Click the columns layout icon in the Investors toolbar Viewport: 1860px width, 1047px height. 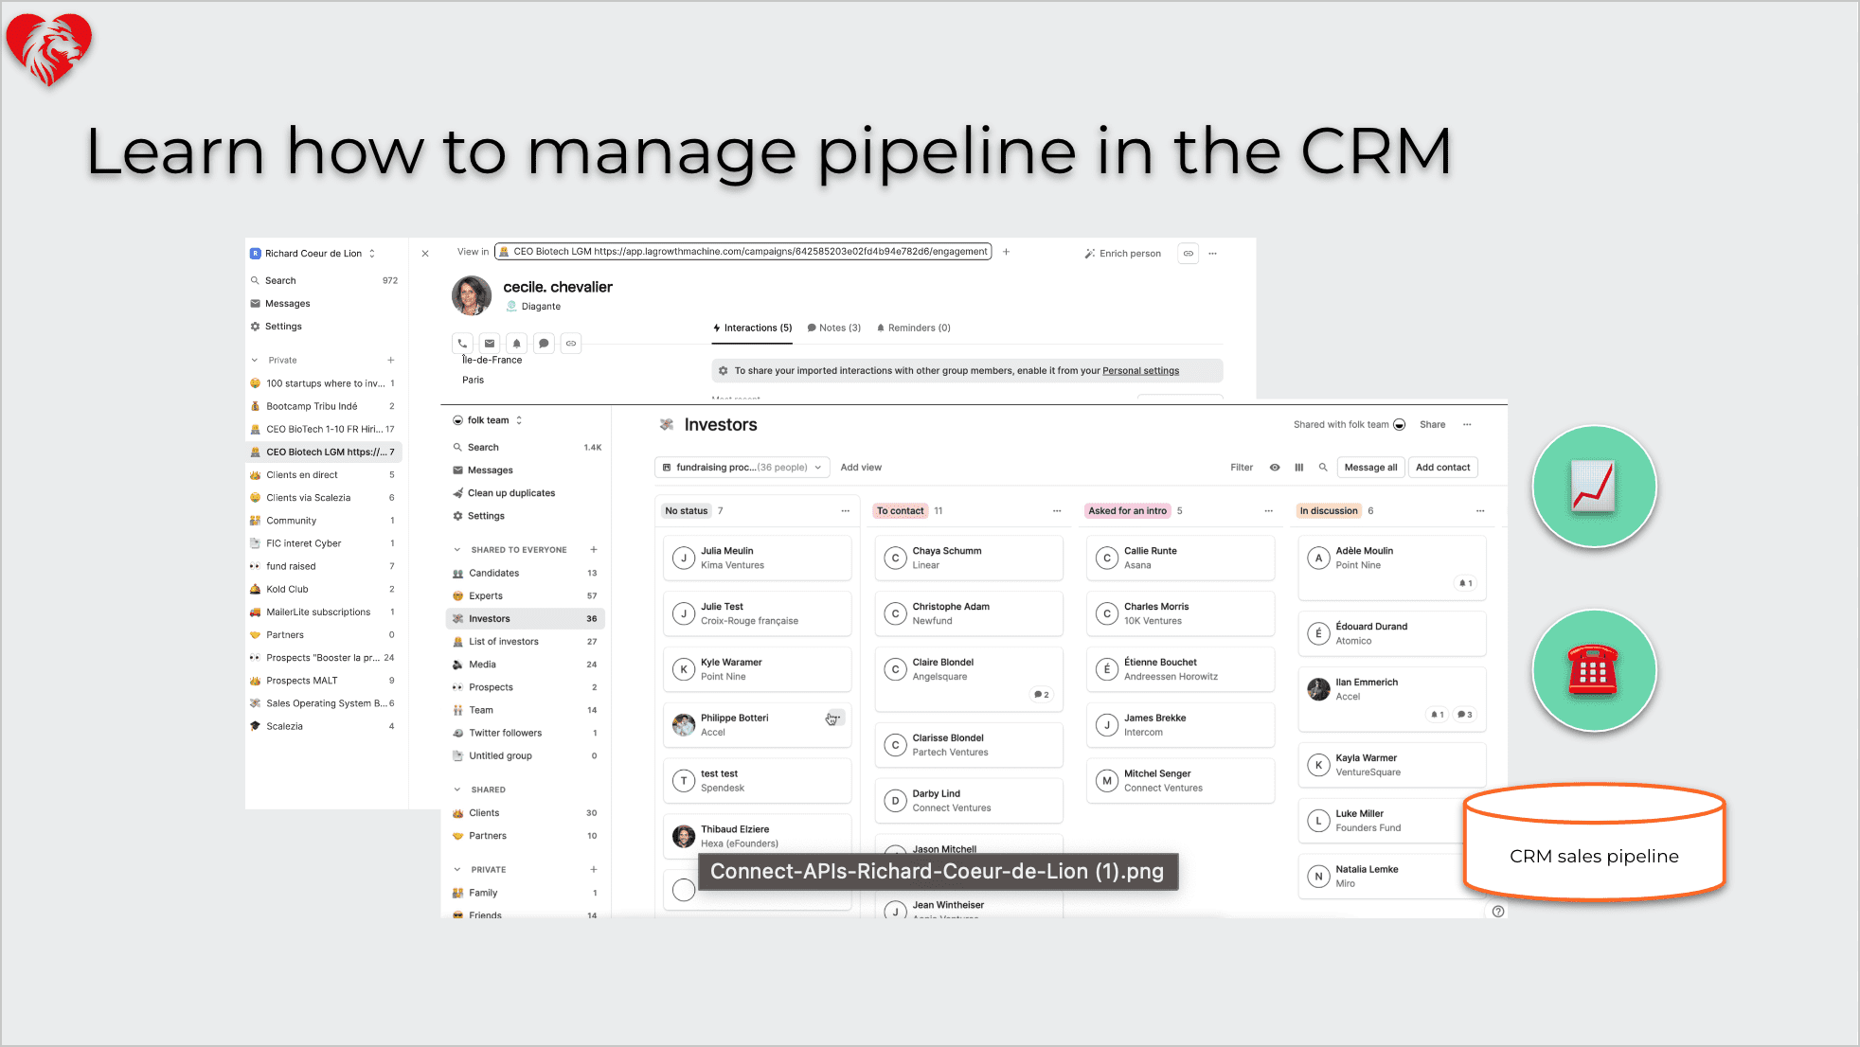click(1299, 467)
